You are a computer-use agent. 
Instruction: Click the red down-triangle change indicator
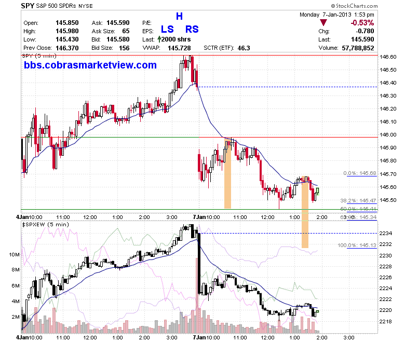click(x=323, y=23)
